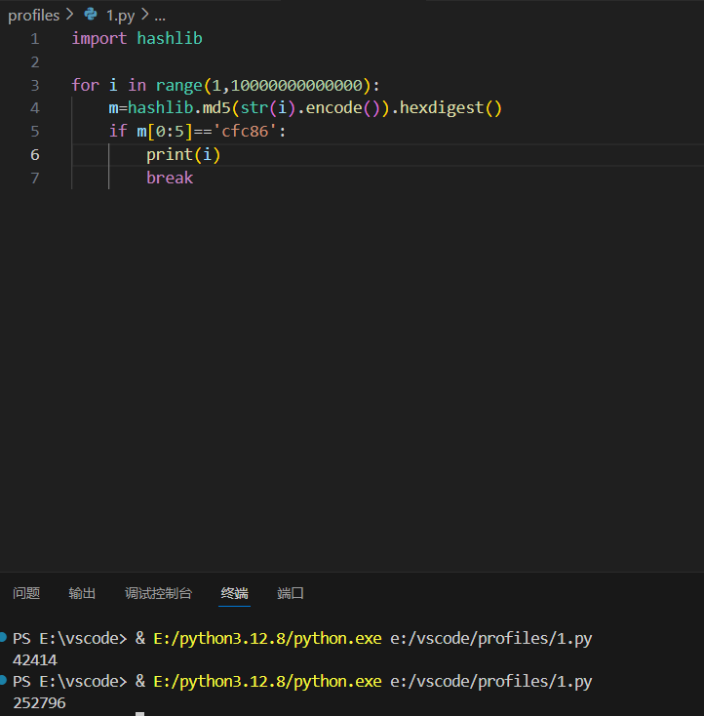Click line number 3 in the gutter
This screenshot has width=704, height=716.
pyautogui.click(x=35, y=85)
